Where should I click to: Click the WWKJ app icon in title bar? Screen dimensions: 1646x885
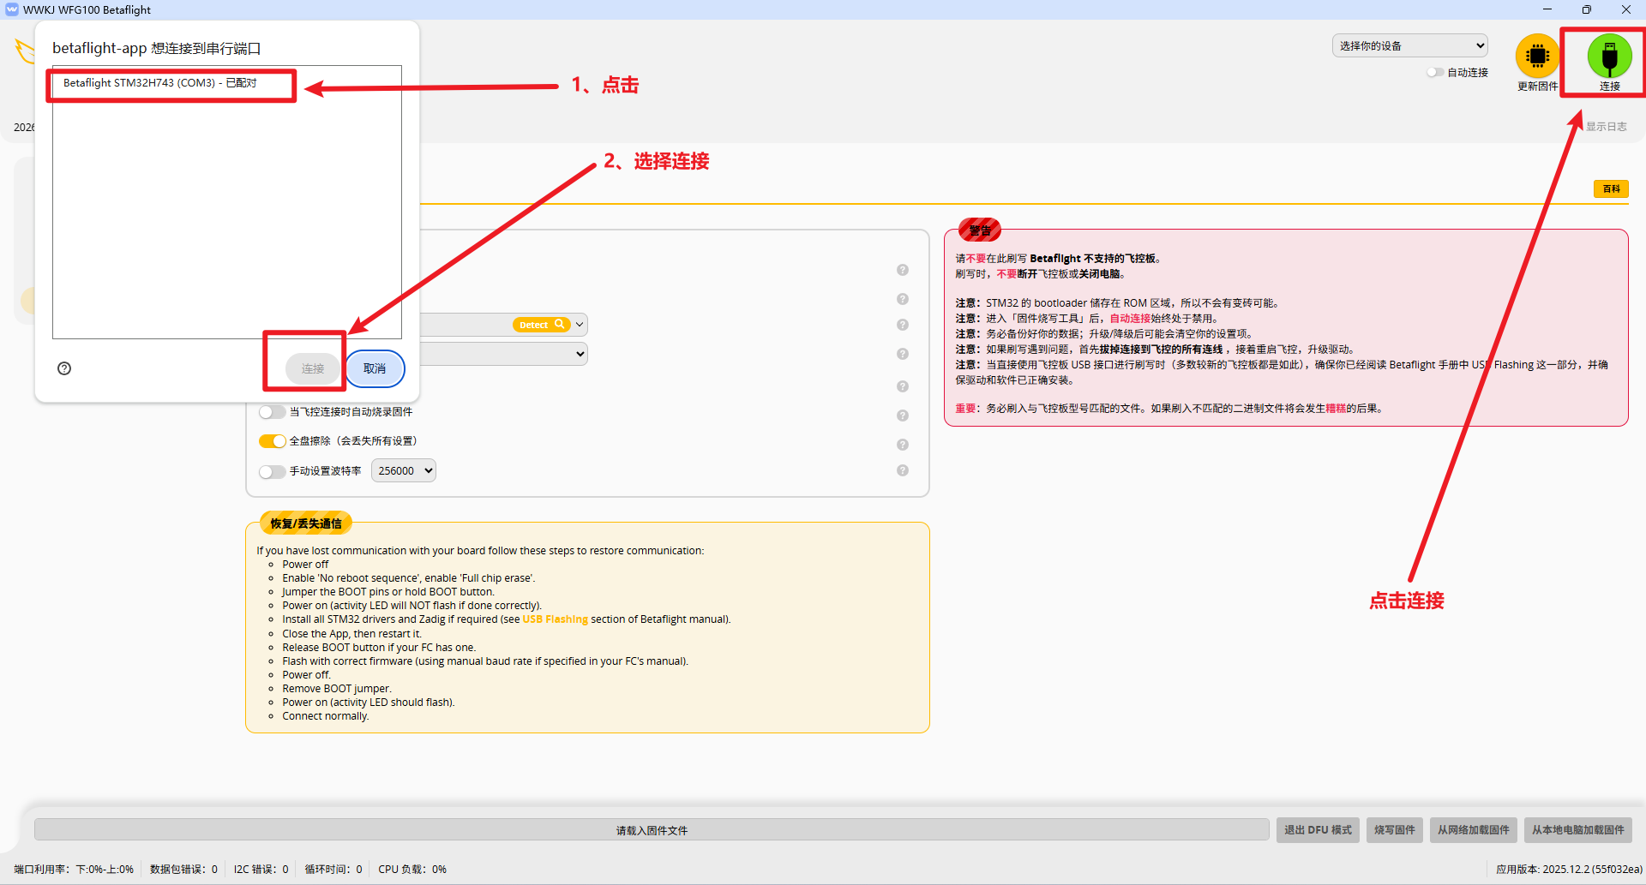click(x=12, y=9)
